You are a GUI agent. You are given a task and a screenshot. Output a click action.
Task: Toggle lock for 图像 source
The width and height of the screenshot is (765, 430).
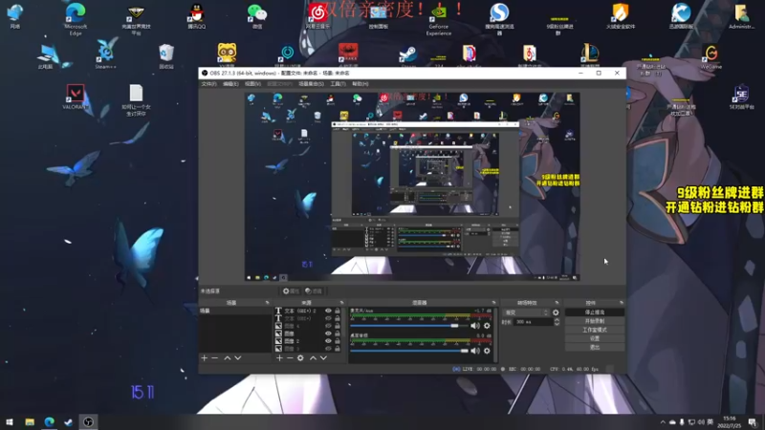tap(338, 333)
